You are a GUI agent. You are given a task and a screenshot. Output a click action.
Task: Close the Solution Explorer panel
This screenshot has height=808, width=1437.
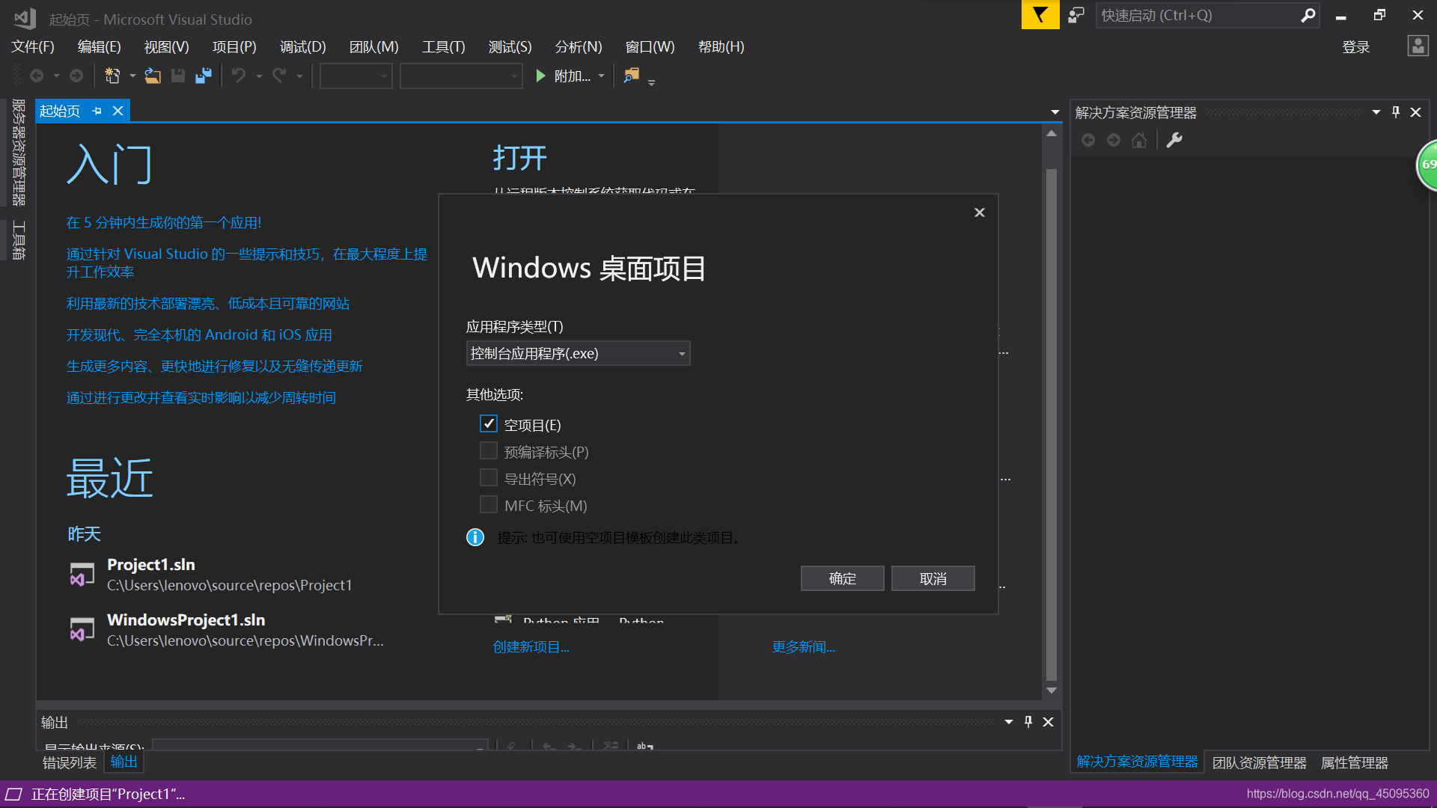click(x=1415, y=112)
